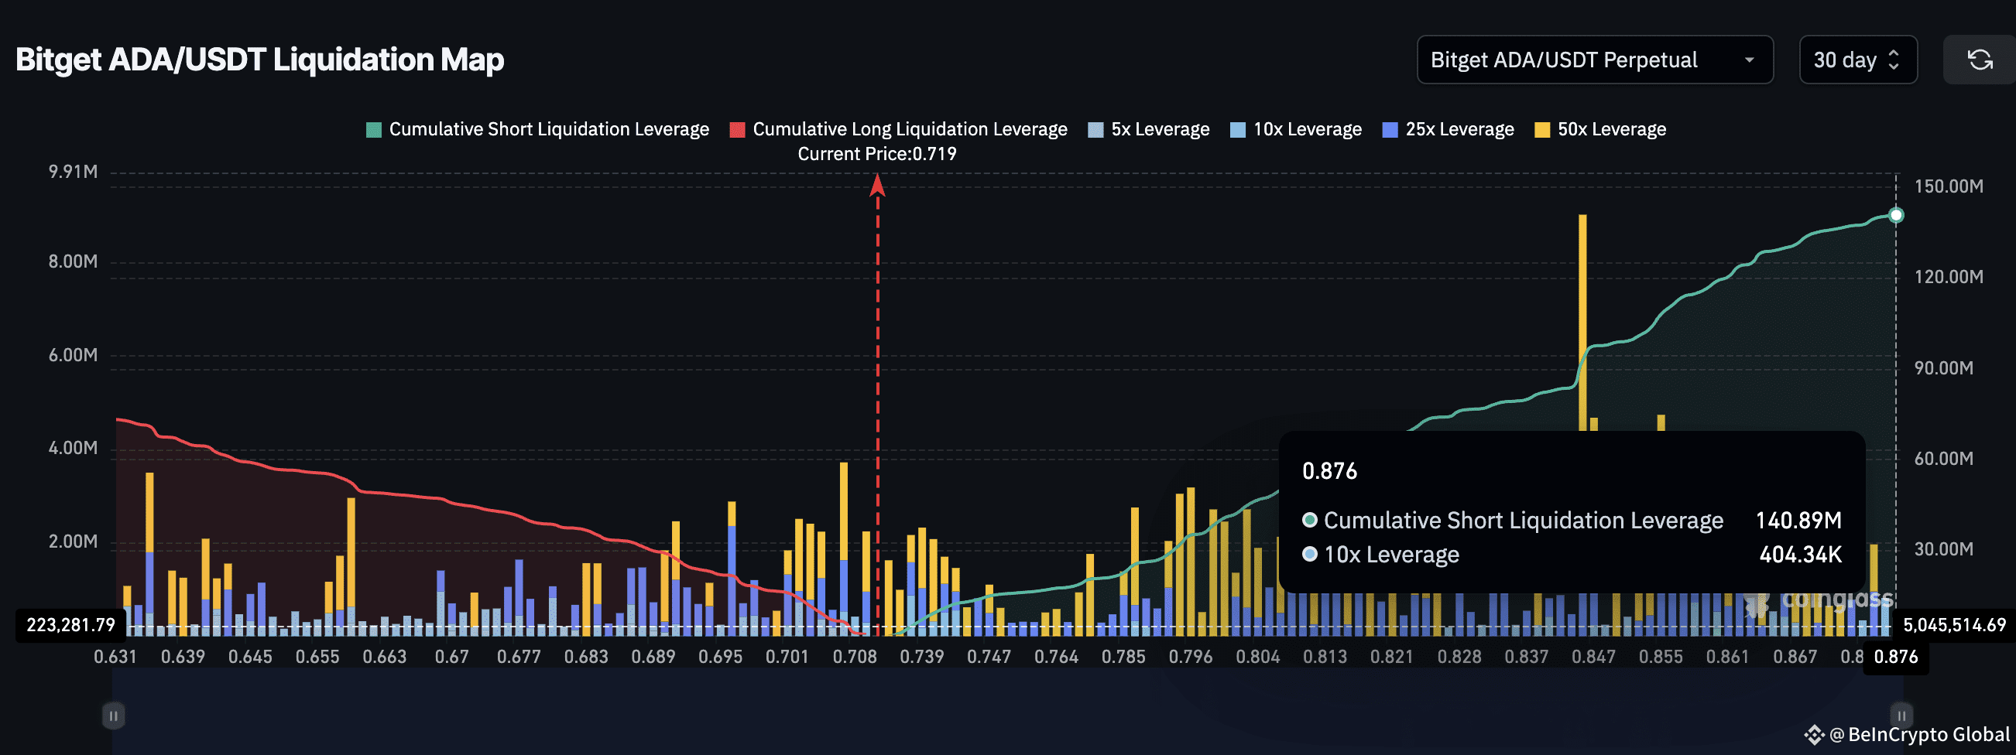Click the green short liquidation legend swatch
The width and height of the screenshot is (2016, 755).
click(374, 130)
